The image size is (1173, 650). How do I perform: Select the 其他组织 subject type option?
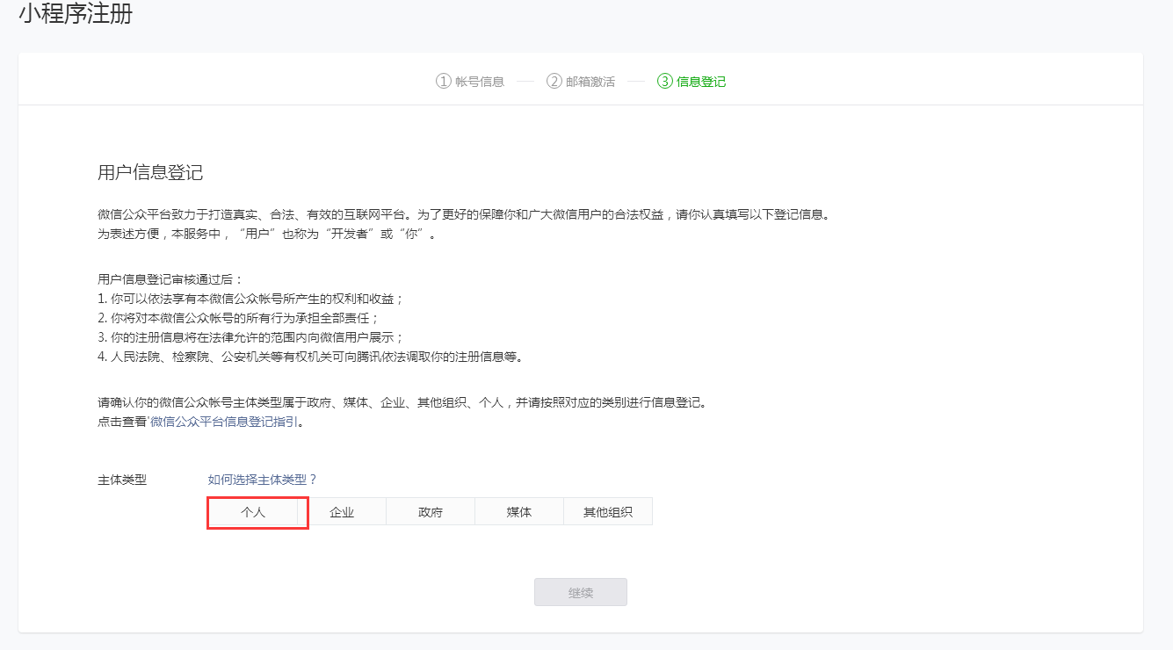[x=607, y=511]
